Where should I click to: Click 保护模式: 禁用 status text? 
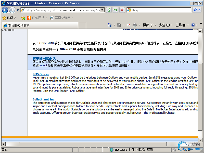click(142, 150)
